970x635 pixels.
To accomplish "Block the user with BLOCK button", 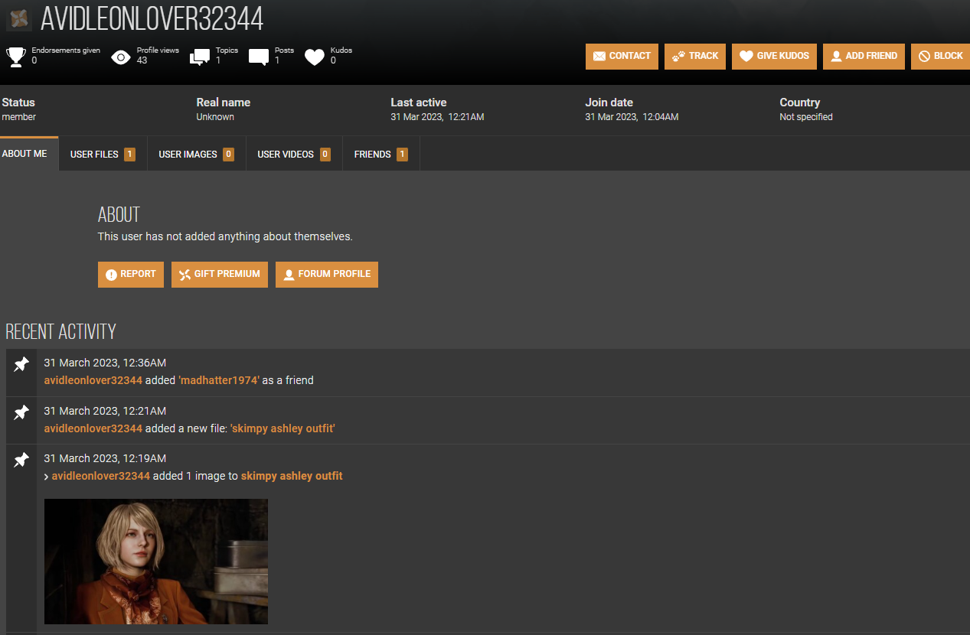I will point(940,57).
